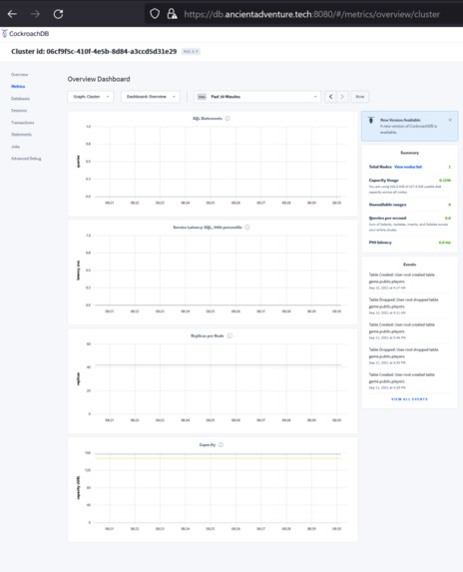This screenshot has height=572, width=463.
Task: Click info icon beside Capacity graph title
Action: pos(221,444)
